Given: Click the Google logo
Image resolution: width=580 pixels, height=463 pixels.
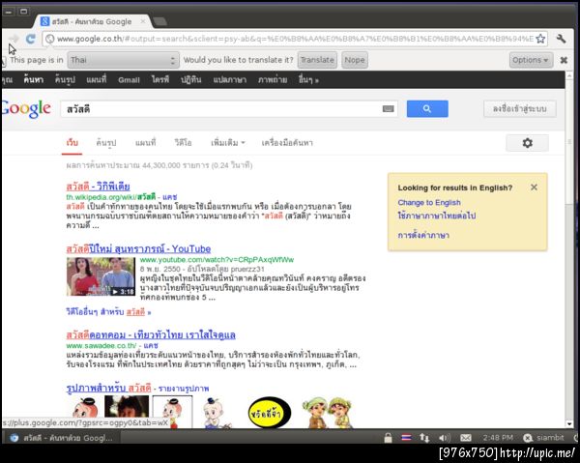Looking at the screenshot, I should 26,108.
